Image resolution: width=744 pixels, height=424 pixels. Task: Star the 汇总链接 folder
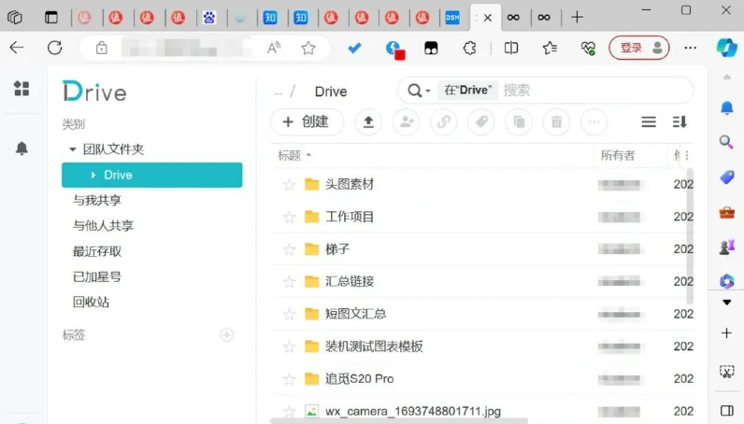[x=289, y=282]
